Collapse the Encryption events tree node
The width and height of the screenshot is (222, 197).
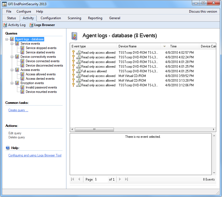pos(12,83)
